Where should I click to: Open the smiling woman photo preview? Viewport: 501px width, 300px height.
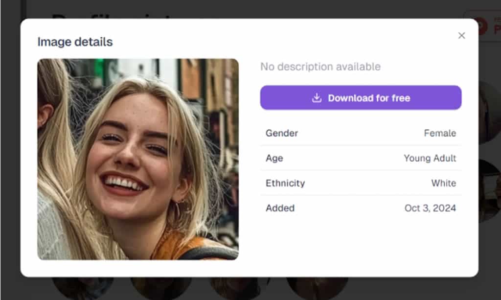point(138,159)
